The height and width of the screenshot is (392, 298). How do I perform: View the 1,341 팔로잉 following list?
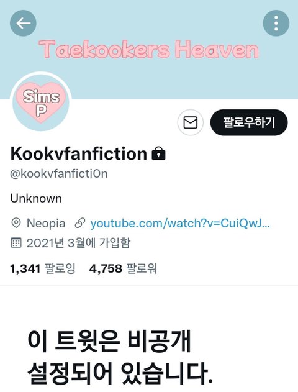(43, 269)
